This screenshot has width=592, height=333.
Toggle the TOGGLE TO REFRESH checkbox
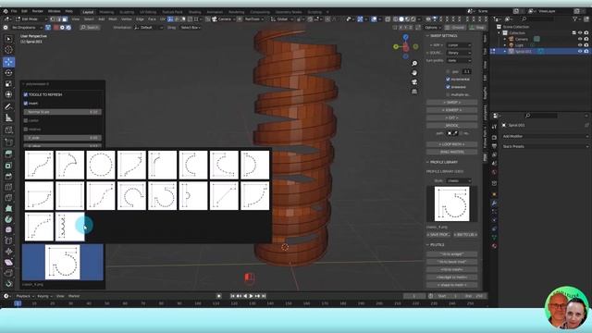pos(26,94)
